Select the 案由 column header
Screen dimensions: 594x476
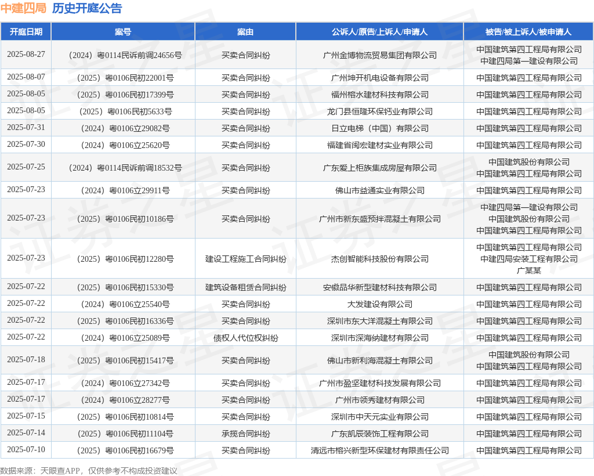click(x=245, y=32)
